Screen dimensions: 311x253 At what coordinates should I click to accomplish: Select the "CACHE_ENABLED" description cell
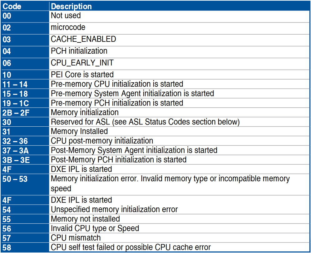click(83, 39)
